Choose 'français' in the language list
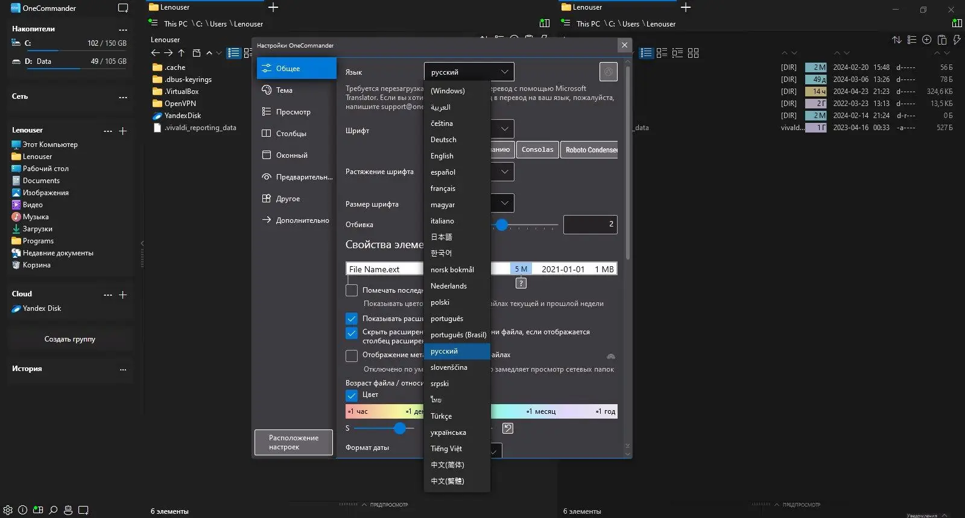965x518 pixels. [x=457, y=189]
